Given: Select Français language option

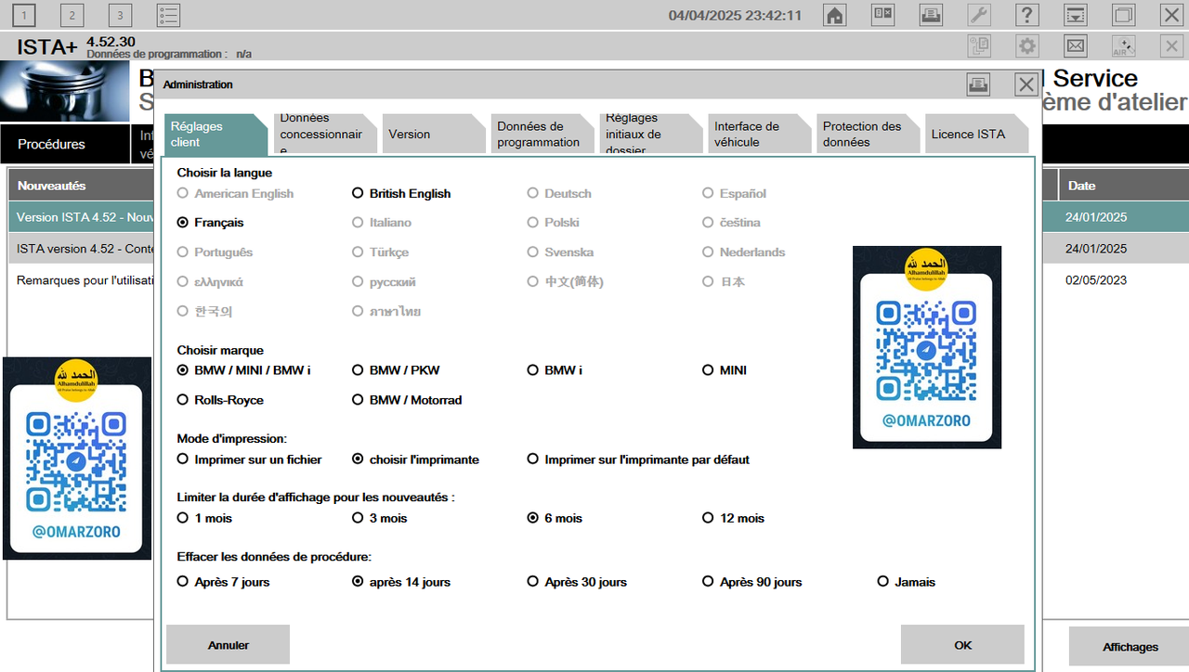Looking at the screenshot, I should pos(210,223).
